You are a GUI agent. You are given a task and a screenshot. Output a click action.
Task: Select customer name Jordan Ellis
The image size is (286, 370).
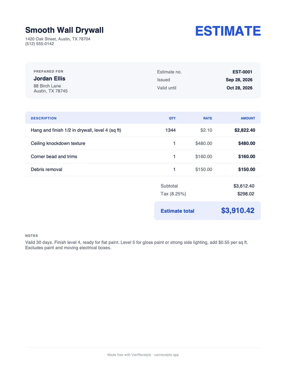click(49, 78)
